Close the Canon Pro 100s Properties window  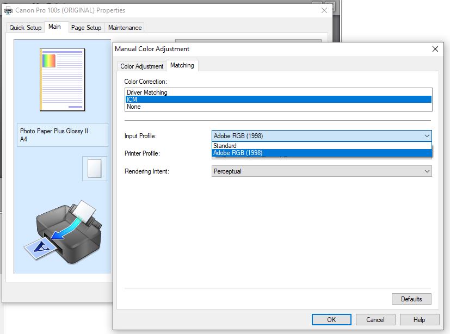(x=324, y=10)
